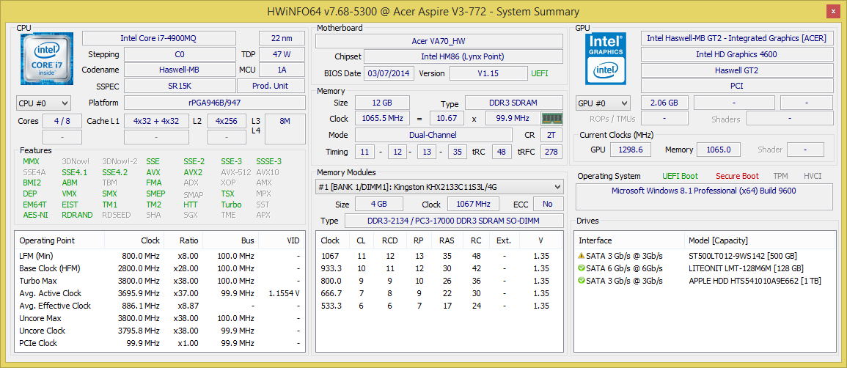The width and height of the screenshot is (847, 368).
Task: Click the Microsoft Windows 8.1 Professional field
Action: (x=703, y=196)
